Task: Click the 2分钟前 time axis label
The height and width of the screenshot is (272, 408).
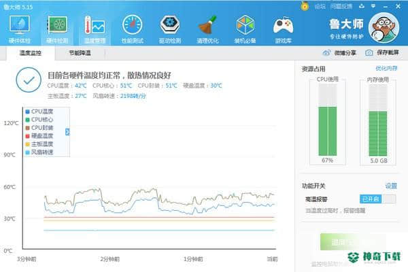Action: (x=109, y=259)
